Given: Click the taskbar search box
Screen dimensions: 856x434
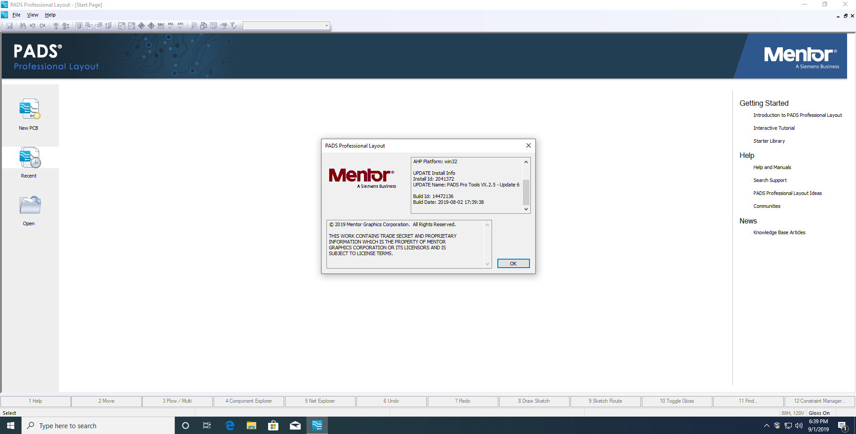Looking at the screenshot, I should tap(98, 426).
